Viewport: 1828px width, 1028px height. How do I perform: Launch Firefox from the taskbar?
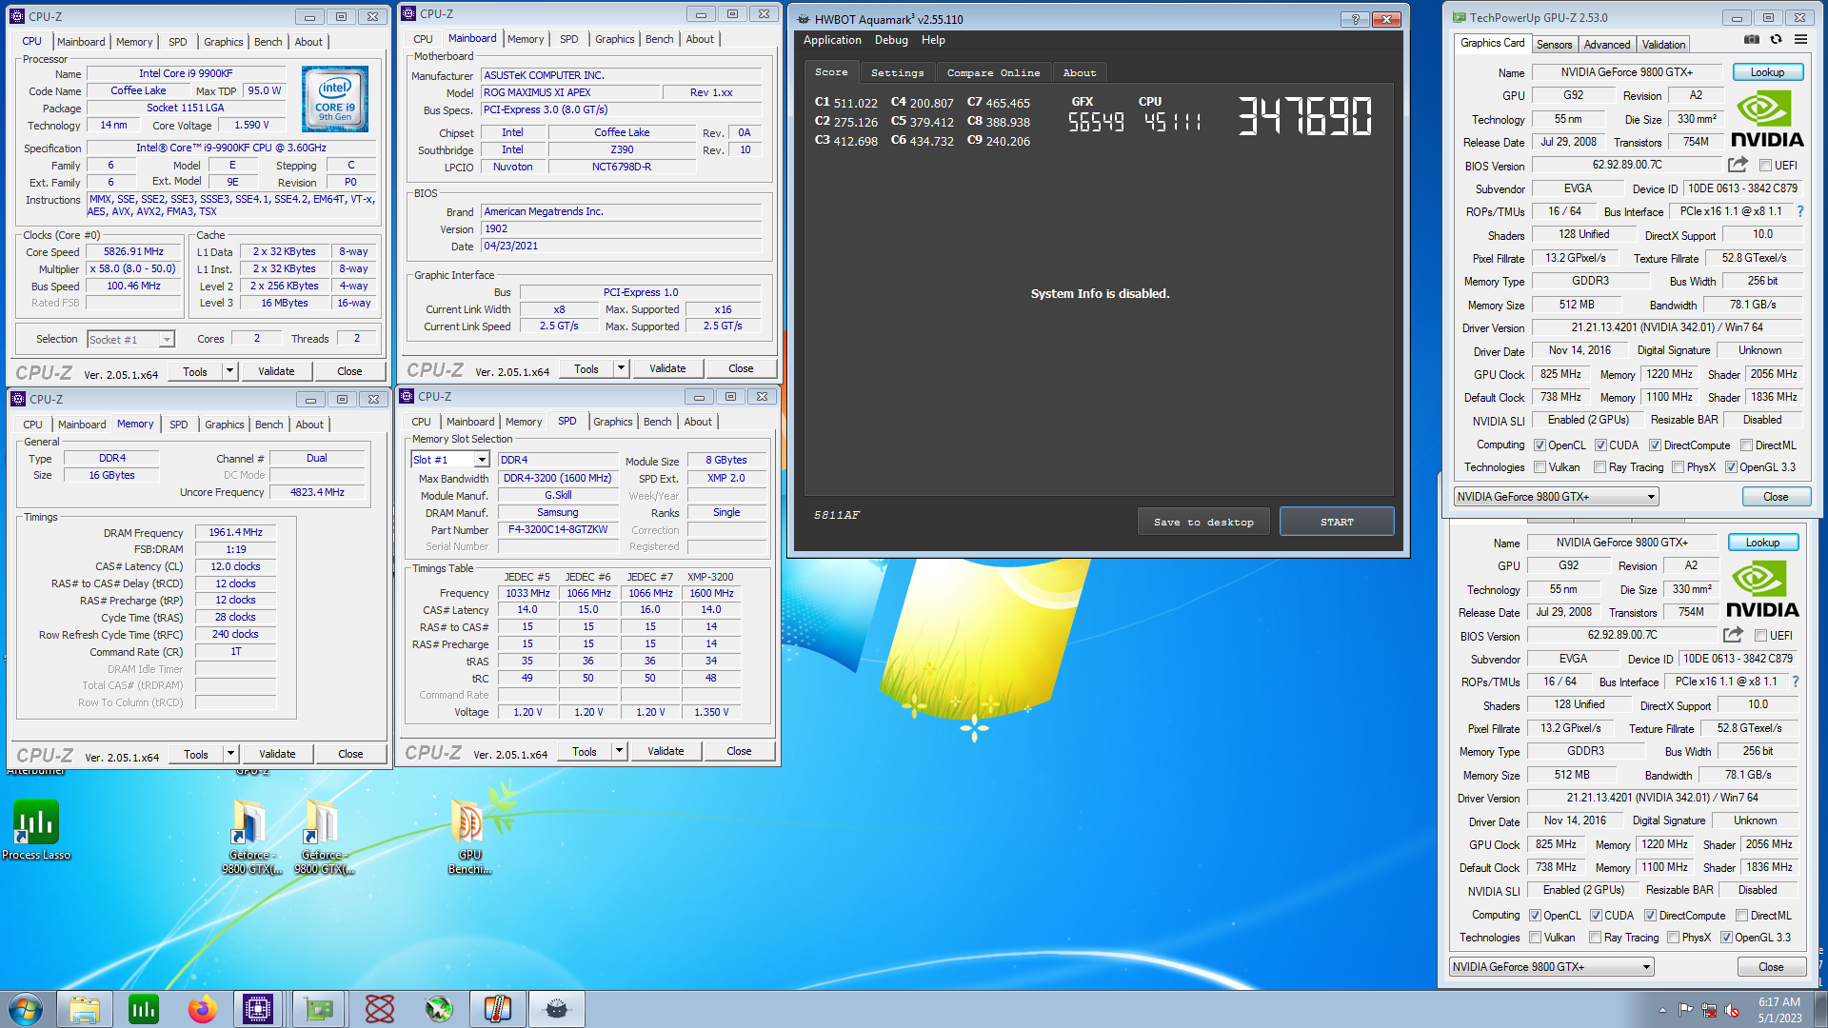pos(202,1009)
